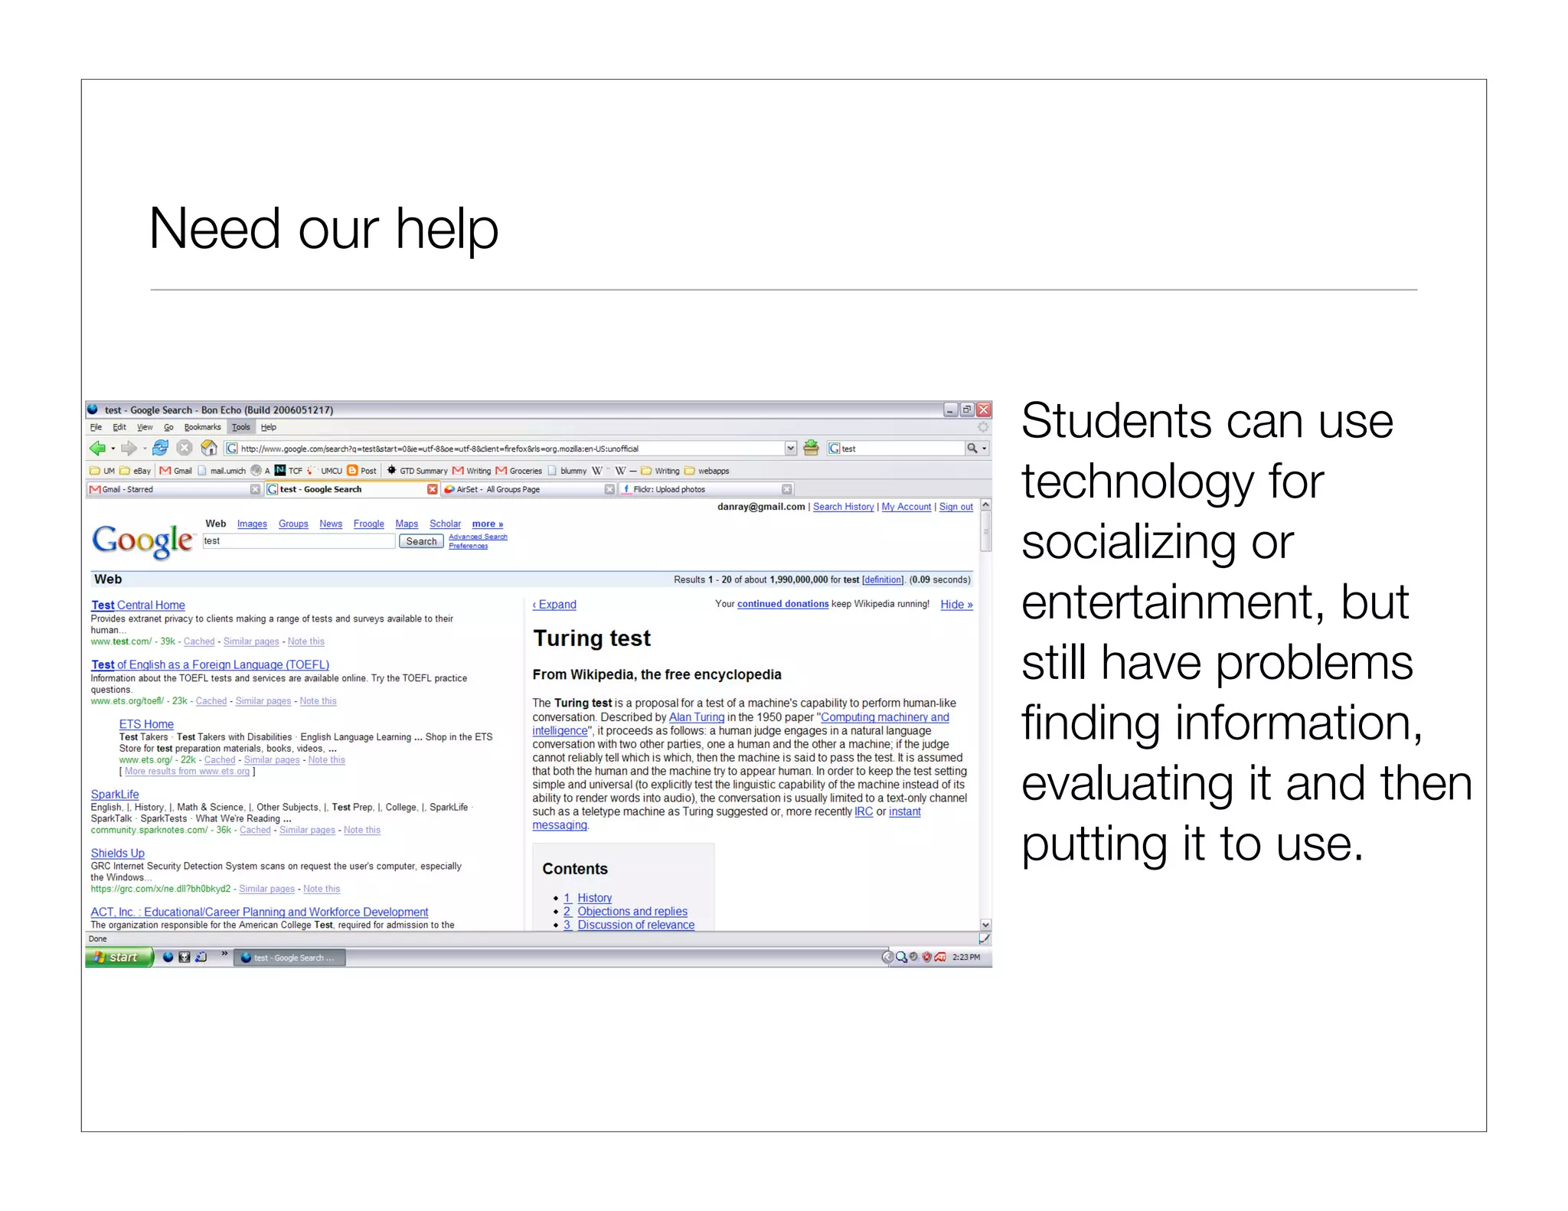Hide the Wikipedia panel with Hide »

click(x=957, y=605)
